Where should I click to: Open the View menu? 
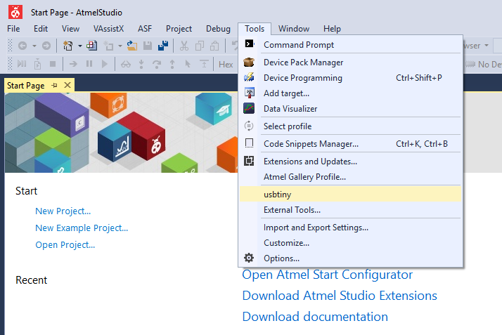tap(70, 29)
